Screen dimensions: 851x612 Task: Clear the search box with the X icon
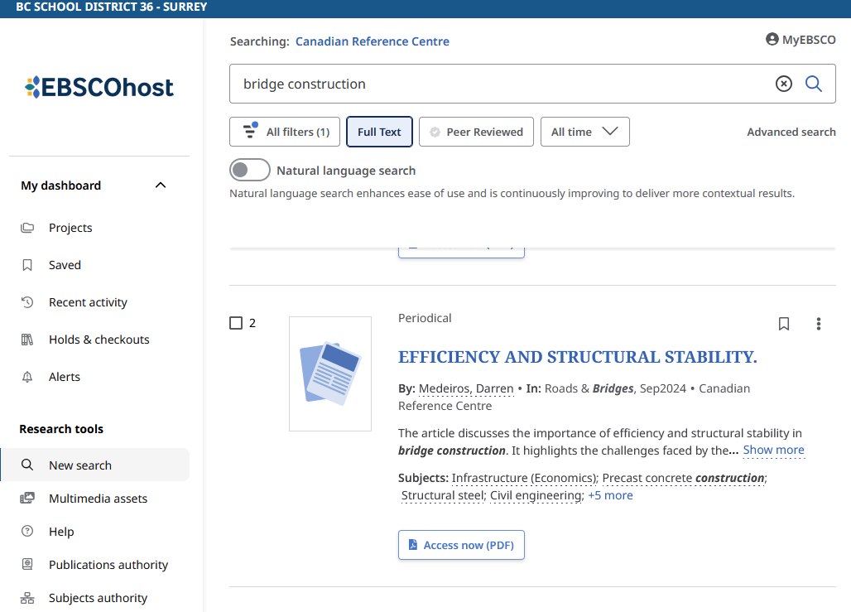[x=783, y=84]
